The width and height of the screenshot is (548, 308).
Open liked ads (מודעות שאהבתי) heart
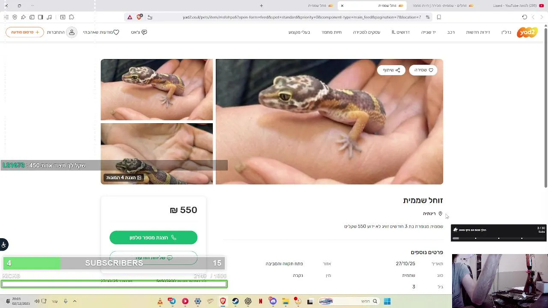101,32
